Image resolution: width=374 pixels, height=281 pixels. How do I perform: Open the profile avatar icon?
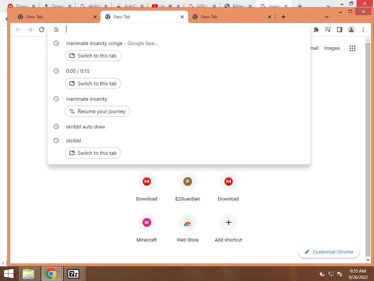tap(351, 30)
